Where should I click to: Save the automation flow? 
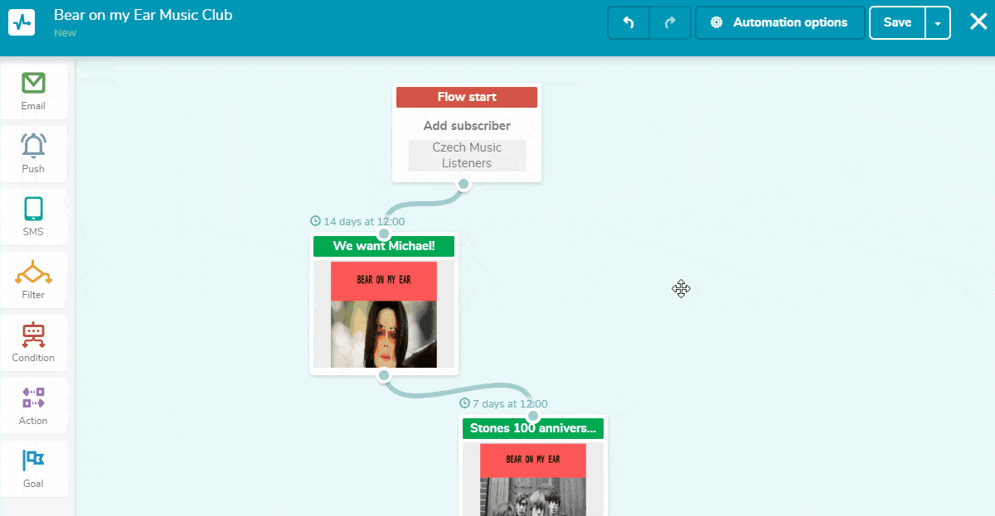click(x=897, y=23)
